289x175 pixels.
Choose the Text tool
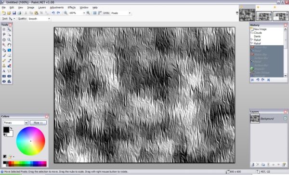(4, 71)
